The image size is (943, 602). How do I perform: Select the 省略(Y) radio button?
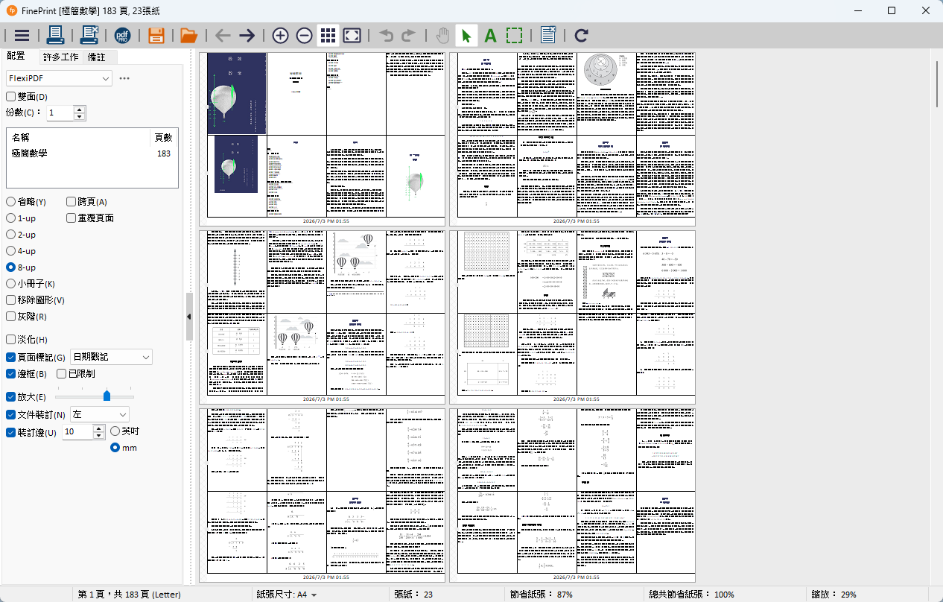coord(11,202)
